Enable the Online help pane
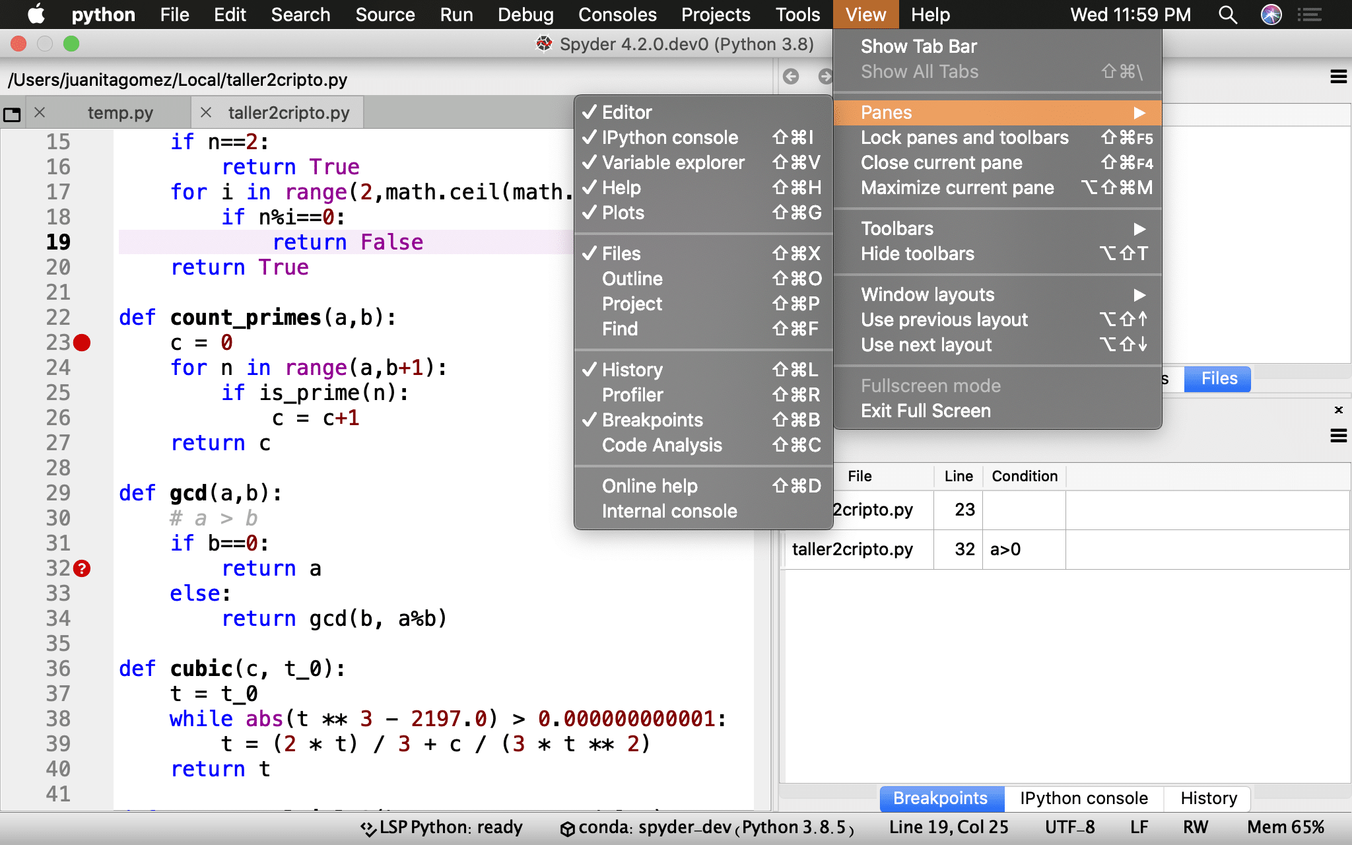1352x845 pixels. (x=704, y=486)
